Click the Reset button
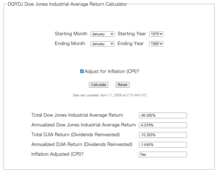Viewport: 217px width, 172px height. click(x=122, y=85)
